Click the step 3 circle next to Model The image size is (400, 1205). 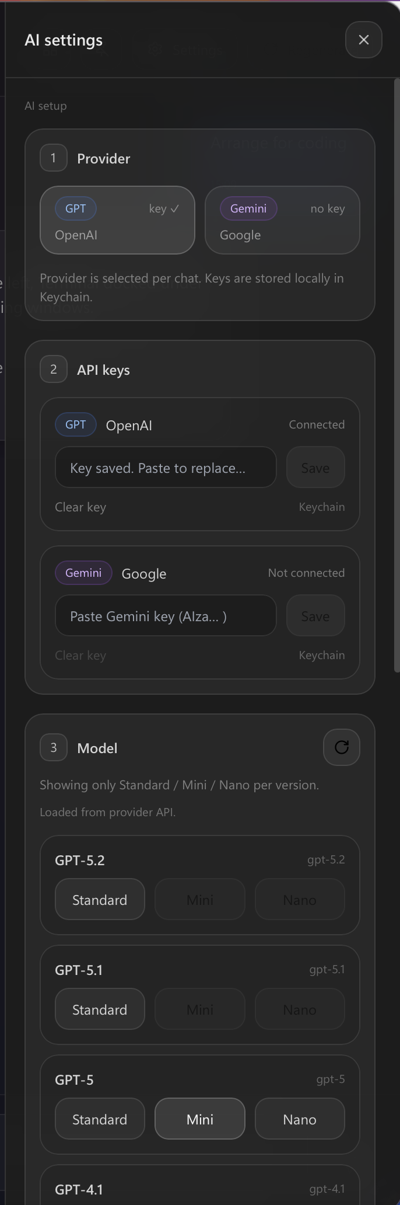click(53, 747)
